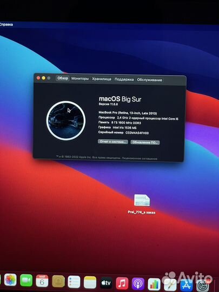Image resolution: width=219 pixels, height=292 pixels.
Task: Minimize the About This Mac window
Action: point(44,78)
